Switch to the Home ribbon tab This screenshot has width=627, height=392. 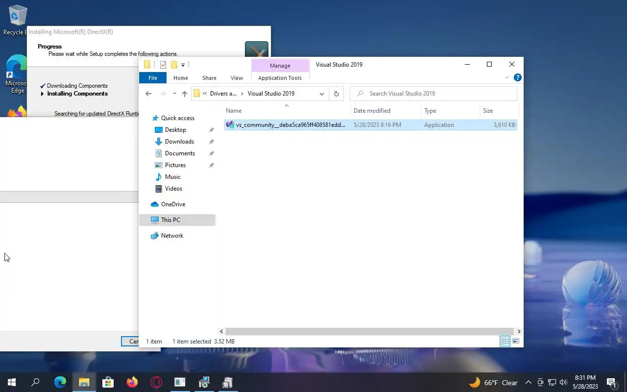point(181,78)
